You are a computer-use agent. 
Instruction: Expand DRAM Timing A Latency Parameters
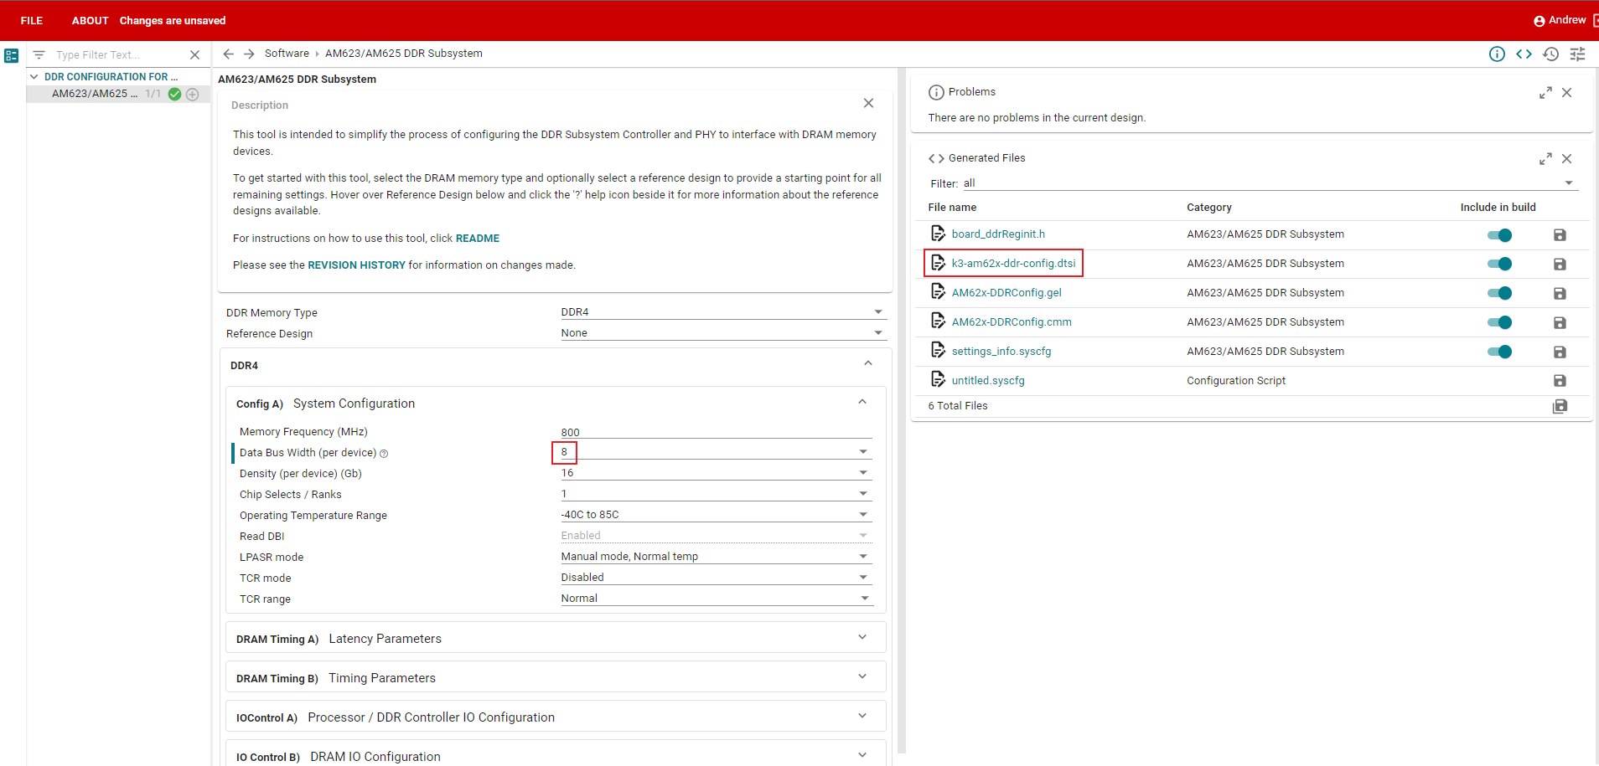862,637
